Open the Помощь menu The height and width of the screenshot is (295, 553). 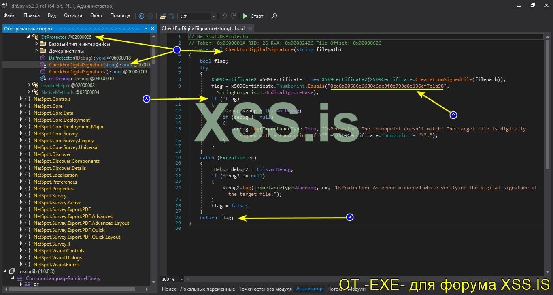pyautogui.click(x=120, y=15)
